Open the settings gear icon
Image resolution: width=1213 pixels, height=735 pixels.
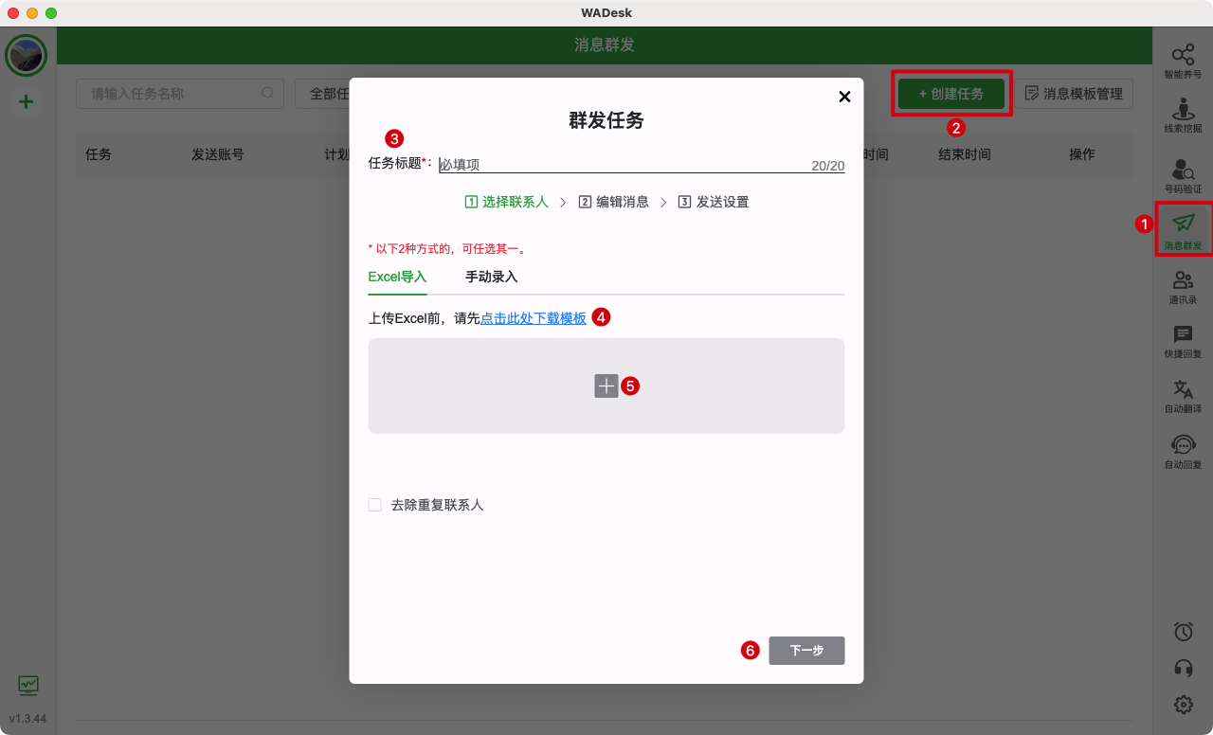[1183, 704]
